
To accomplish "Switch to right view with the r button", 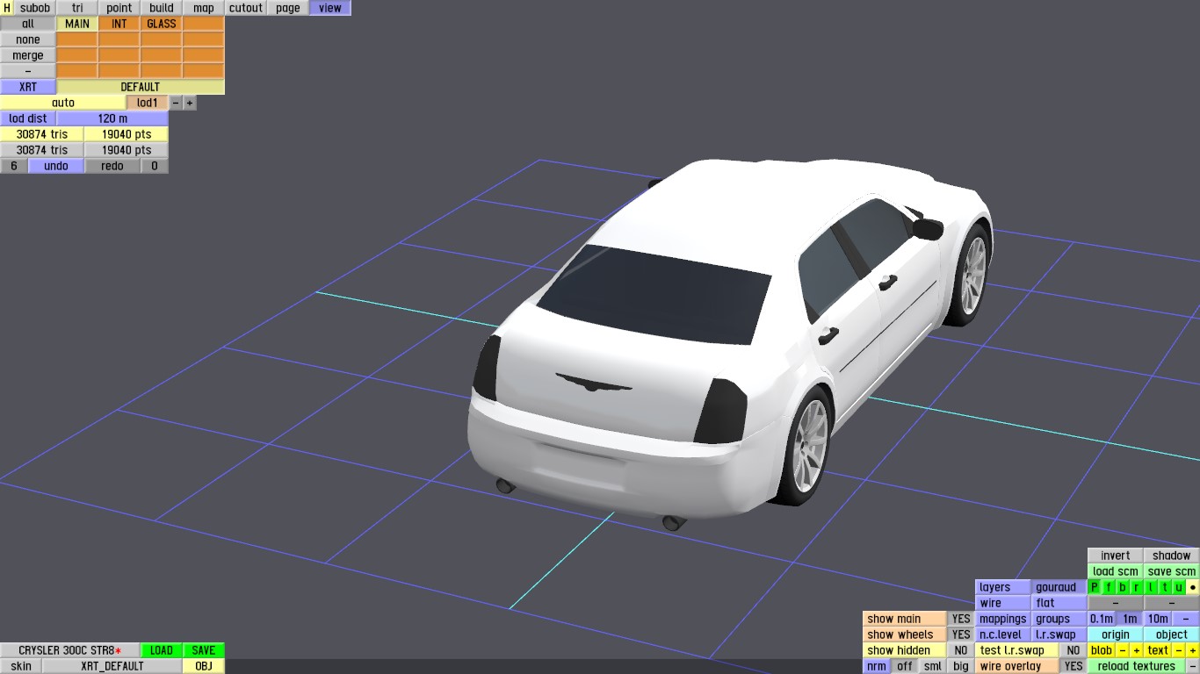I will tap(1137, 587).
